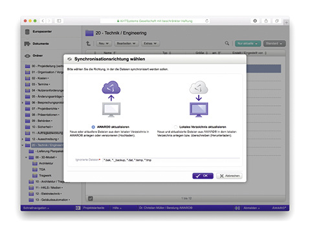
Task: Open the Bearbeiten dropdown menu
Action: click(126, 43)
